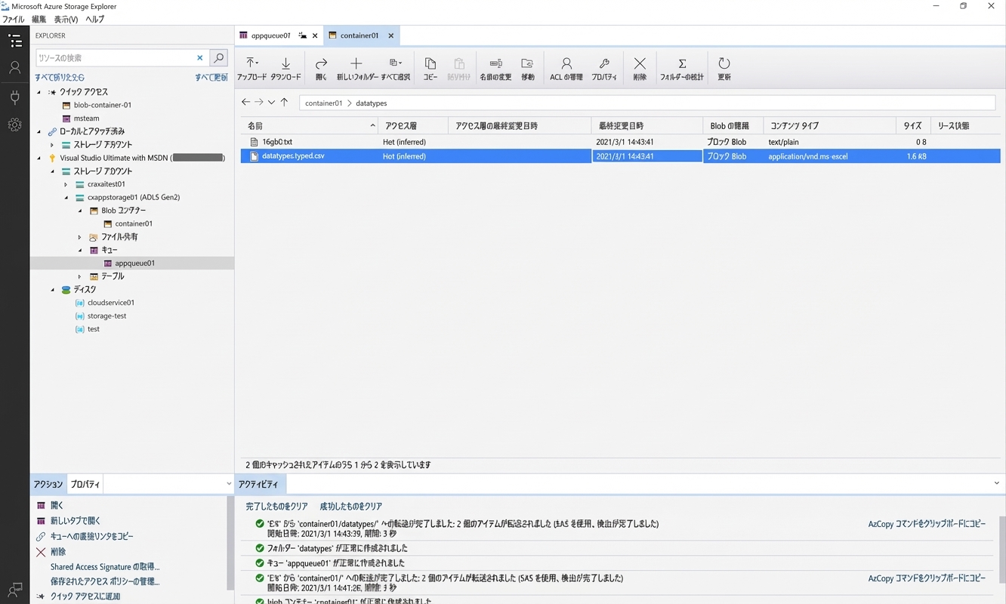This screenshot has height=604, width=1006.
Task: Click the ダウンロード download toolbar button
Action: [x=285, y=69]
